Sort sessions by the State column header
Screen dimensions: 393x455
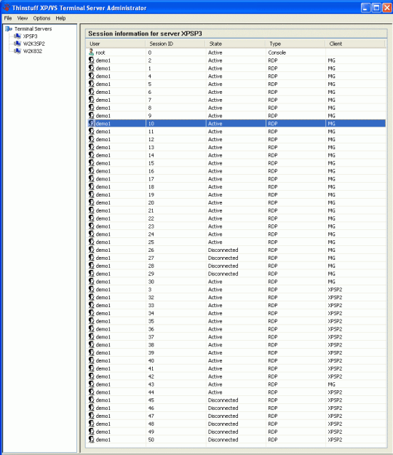click(x=235, y=44)
